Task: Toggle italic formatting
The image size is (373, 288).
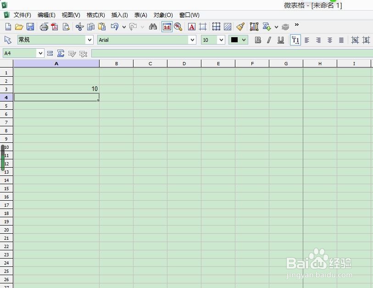Action: [269, 40]
